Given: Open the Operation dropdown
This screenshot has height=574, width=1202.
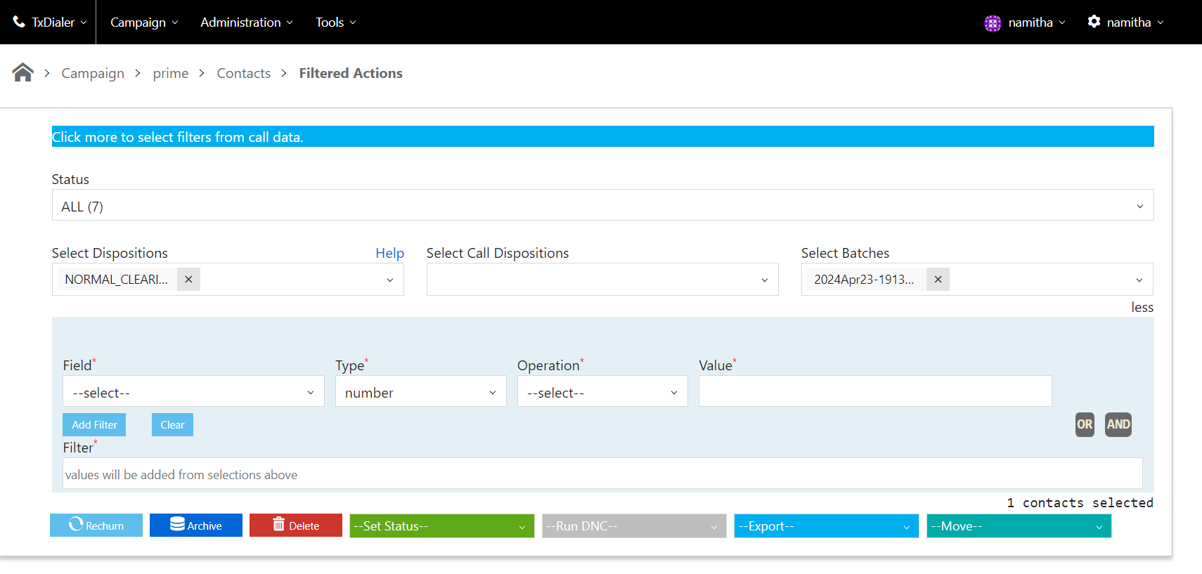Looking at the screenshot, I should (602, 392).
